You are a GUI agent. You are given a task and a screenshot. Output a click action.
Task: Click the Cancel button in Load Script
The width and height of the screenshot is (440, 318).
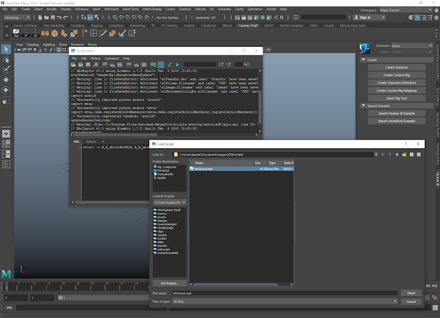411,302
